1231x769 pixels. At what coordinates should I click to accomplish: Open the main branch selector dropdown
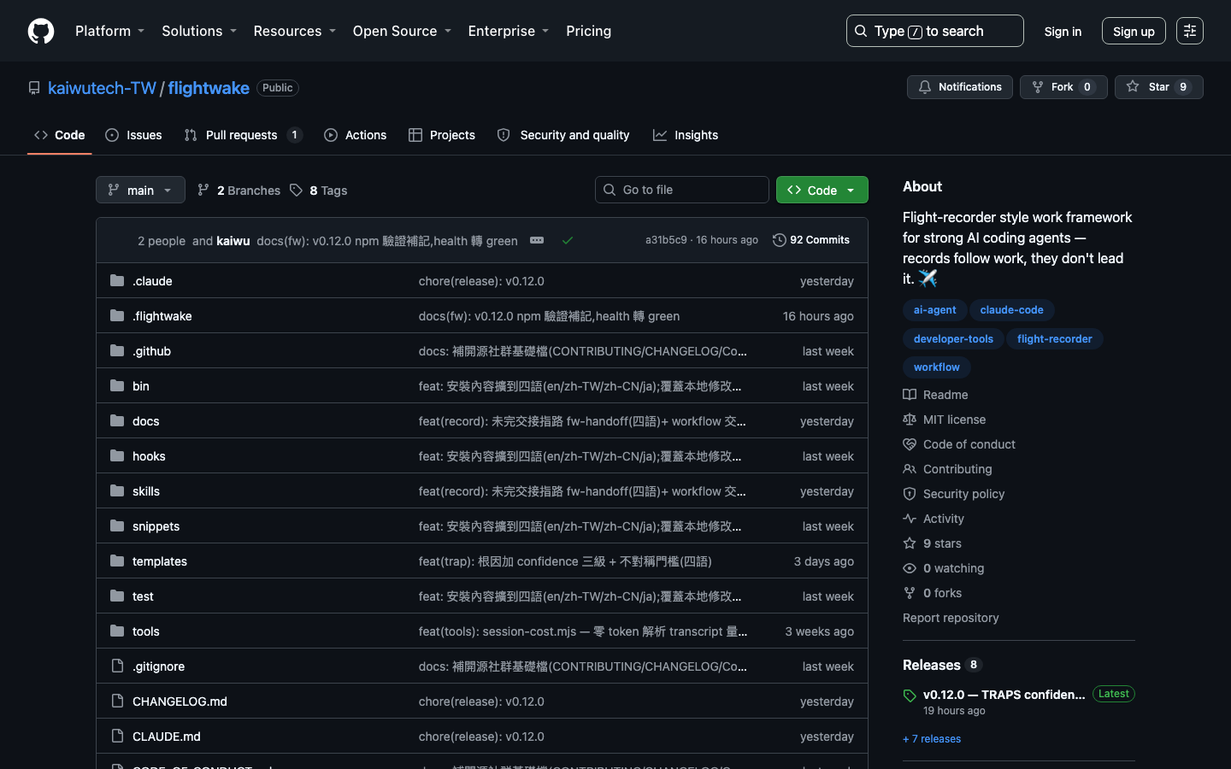(140, 190)
